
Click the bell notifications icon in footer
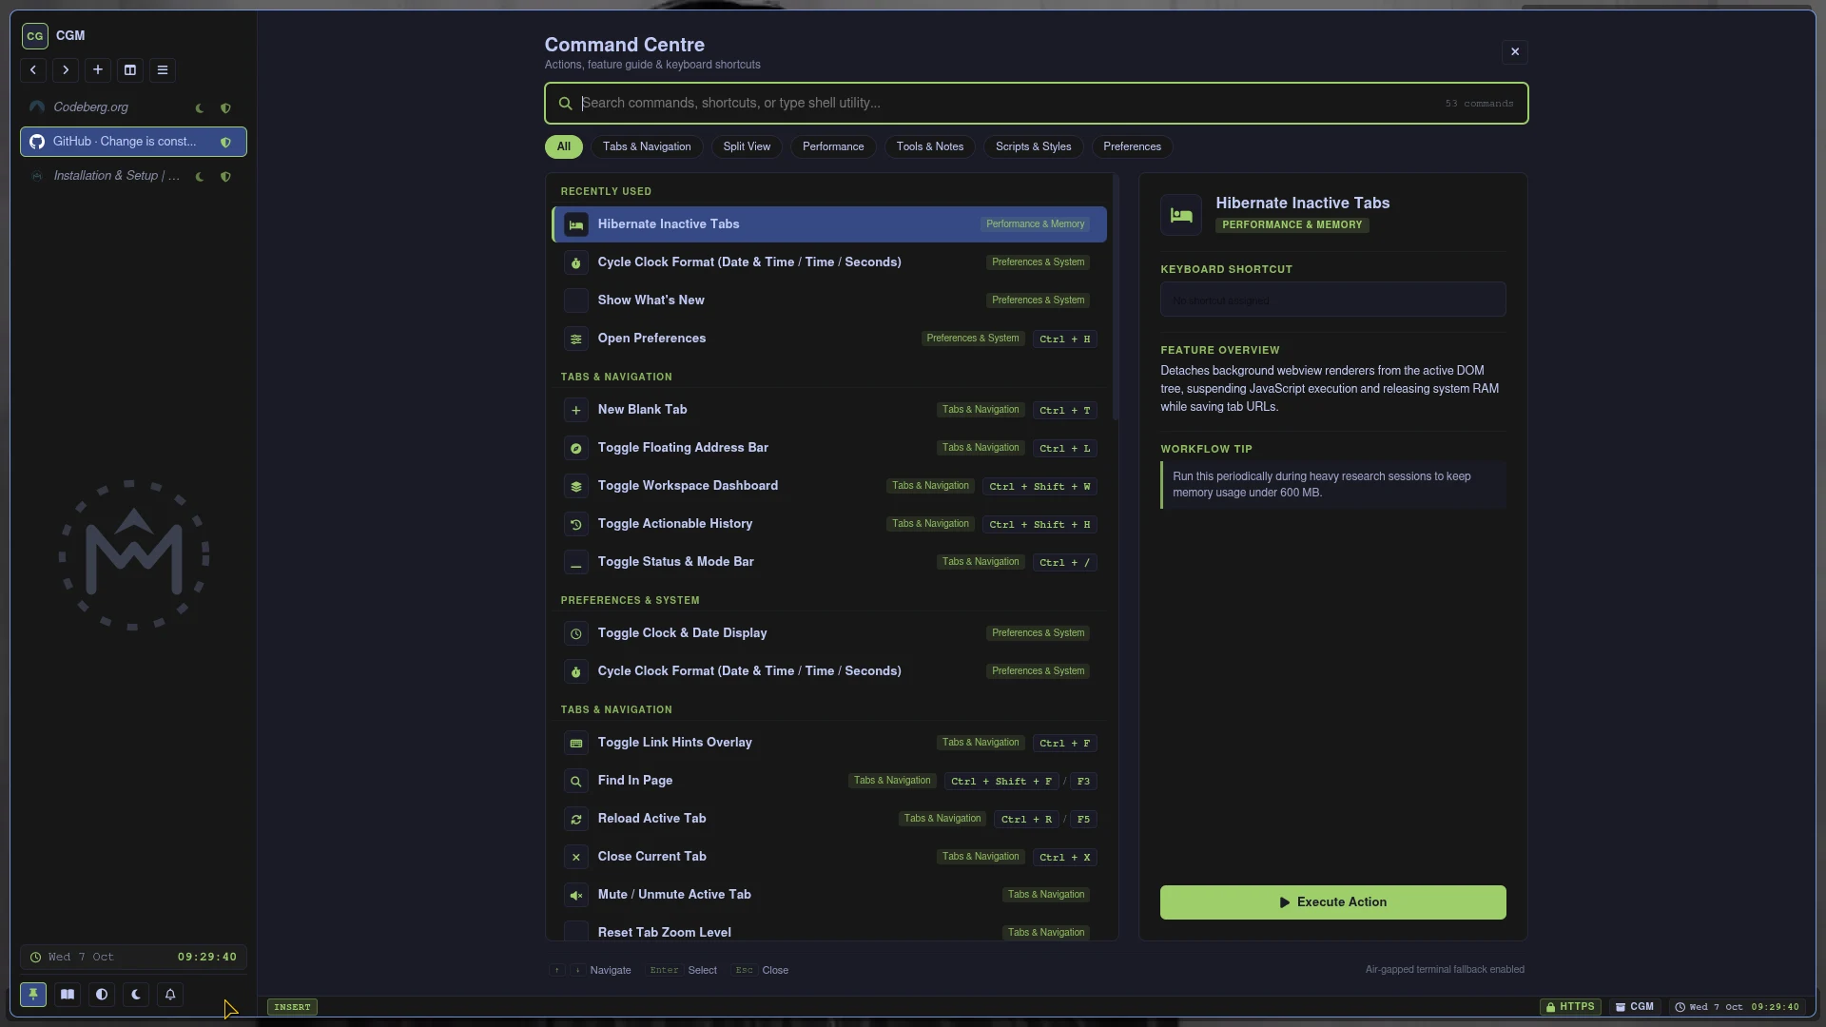point(170,995)
